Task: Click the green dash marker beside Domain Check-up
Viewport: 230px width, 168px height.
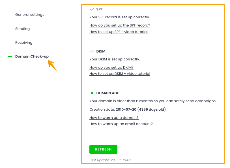Action: pyautogui.click(x=10, y=56)
